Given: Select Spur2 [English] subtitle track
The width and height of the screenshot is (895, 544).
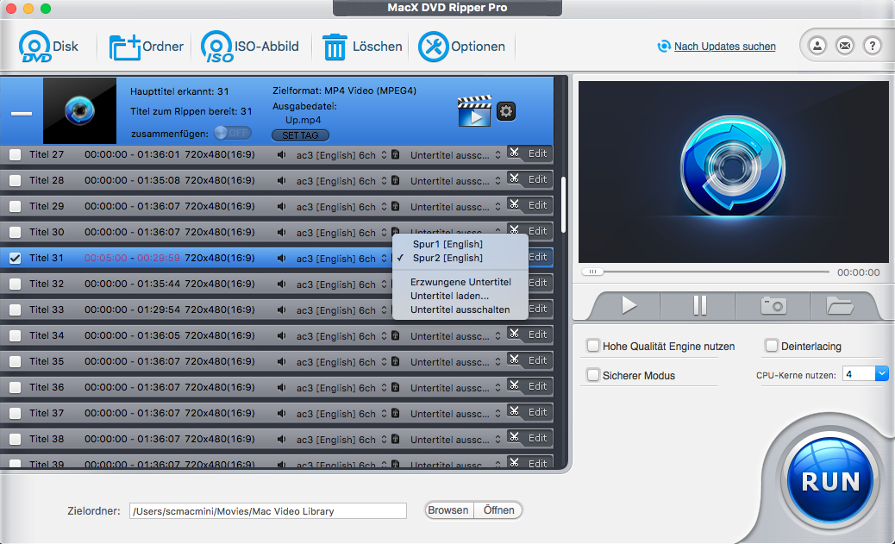Looking at the screenshot, I should (x=460, y=258).
